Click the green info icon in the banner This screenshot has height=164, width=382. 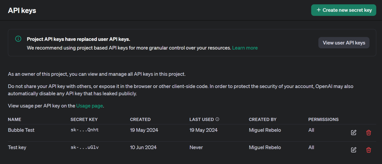click(18, 39)
